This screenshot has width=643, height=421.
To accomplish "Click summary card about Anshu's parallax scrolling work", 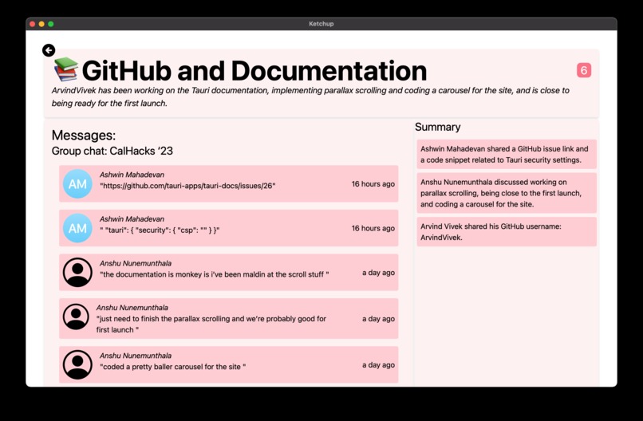I will (x=507, y=193).
